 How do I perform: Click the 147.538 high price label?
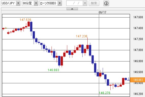click(25, 20)
